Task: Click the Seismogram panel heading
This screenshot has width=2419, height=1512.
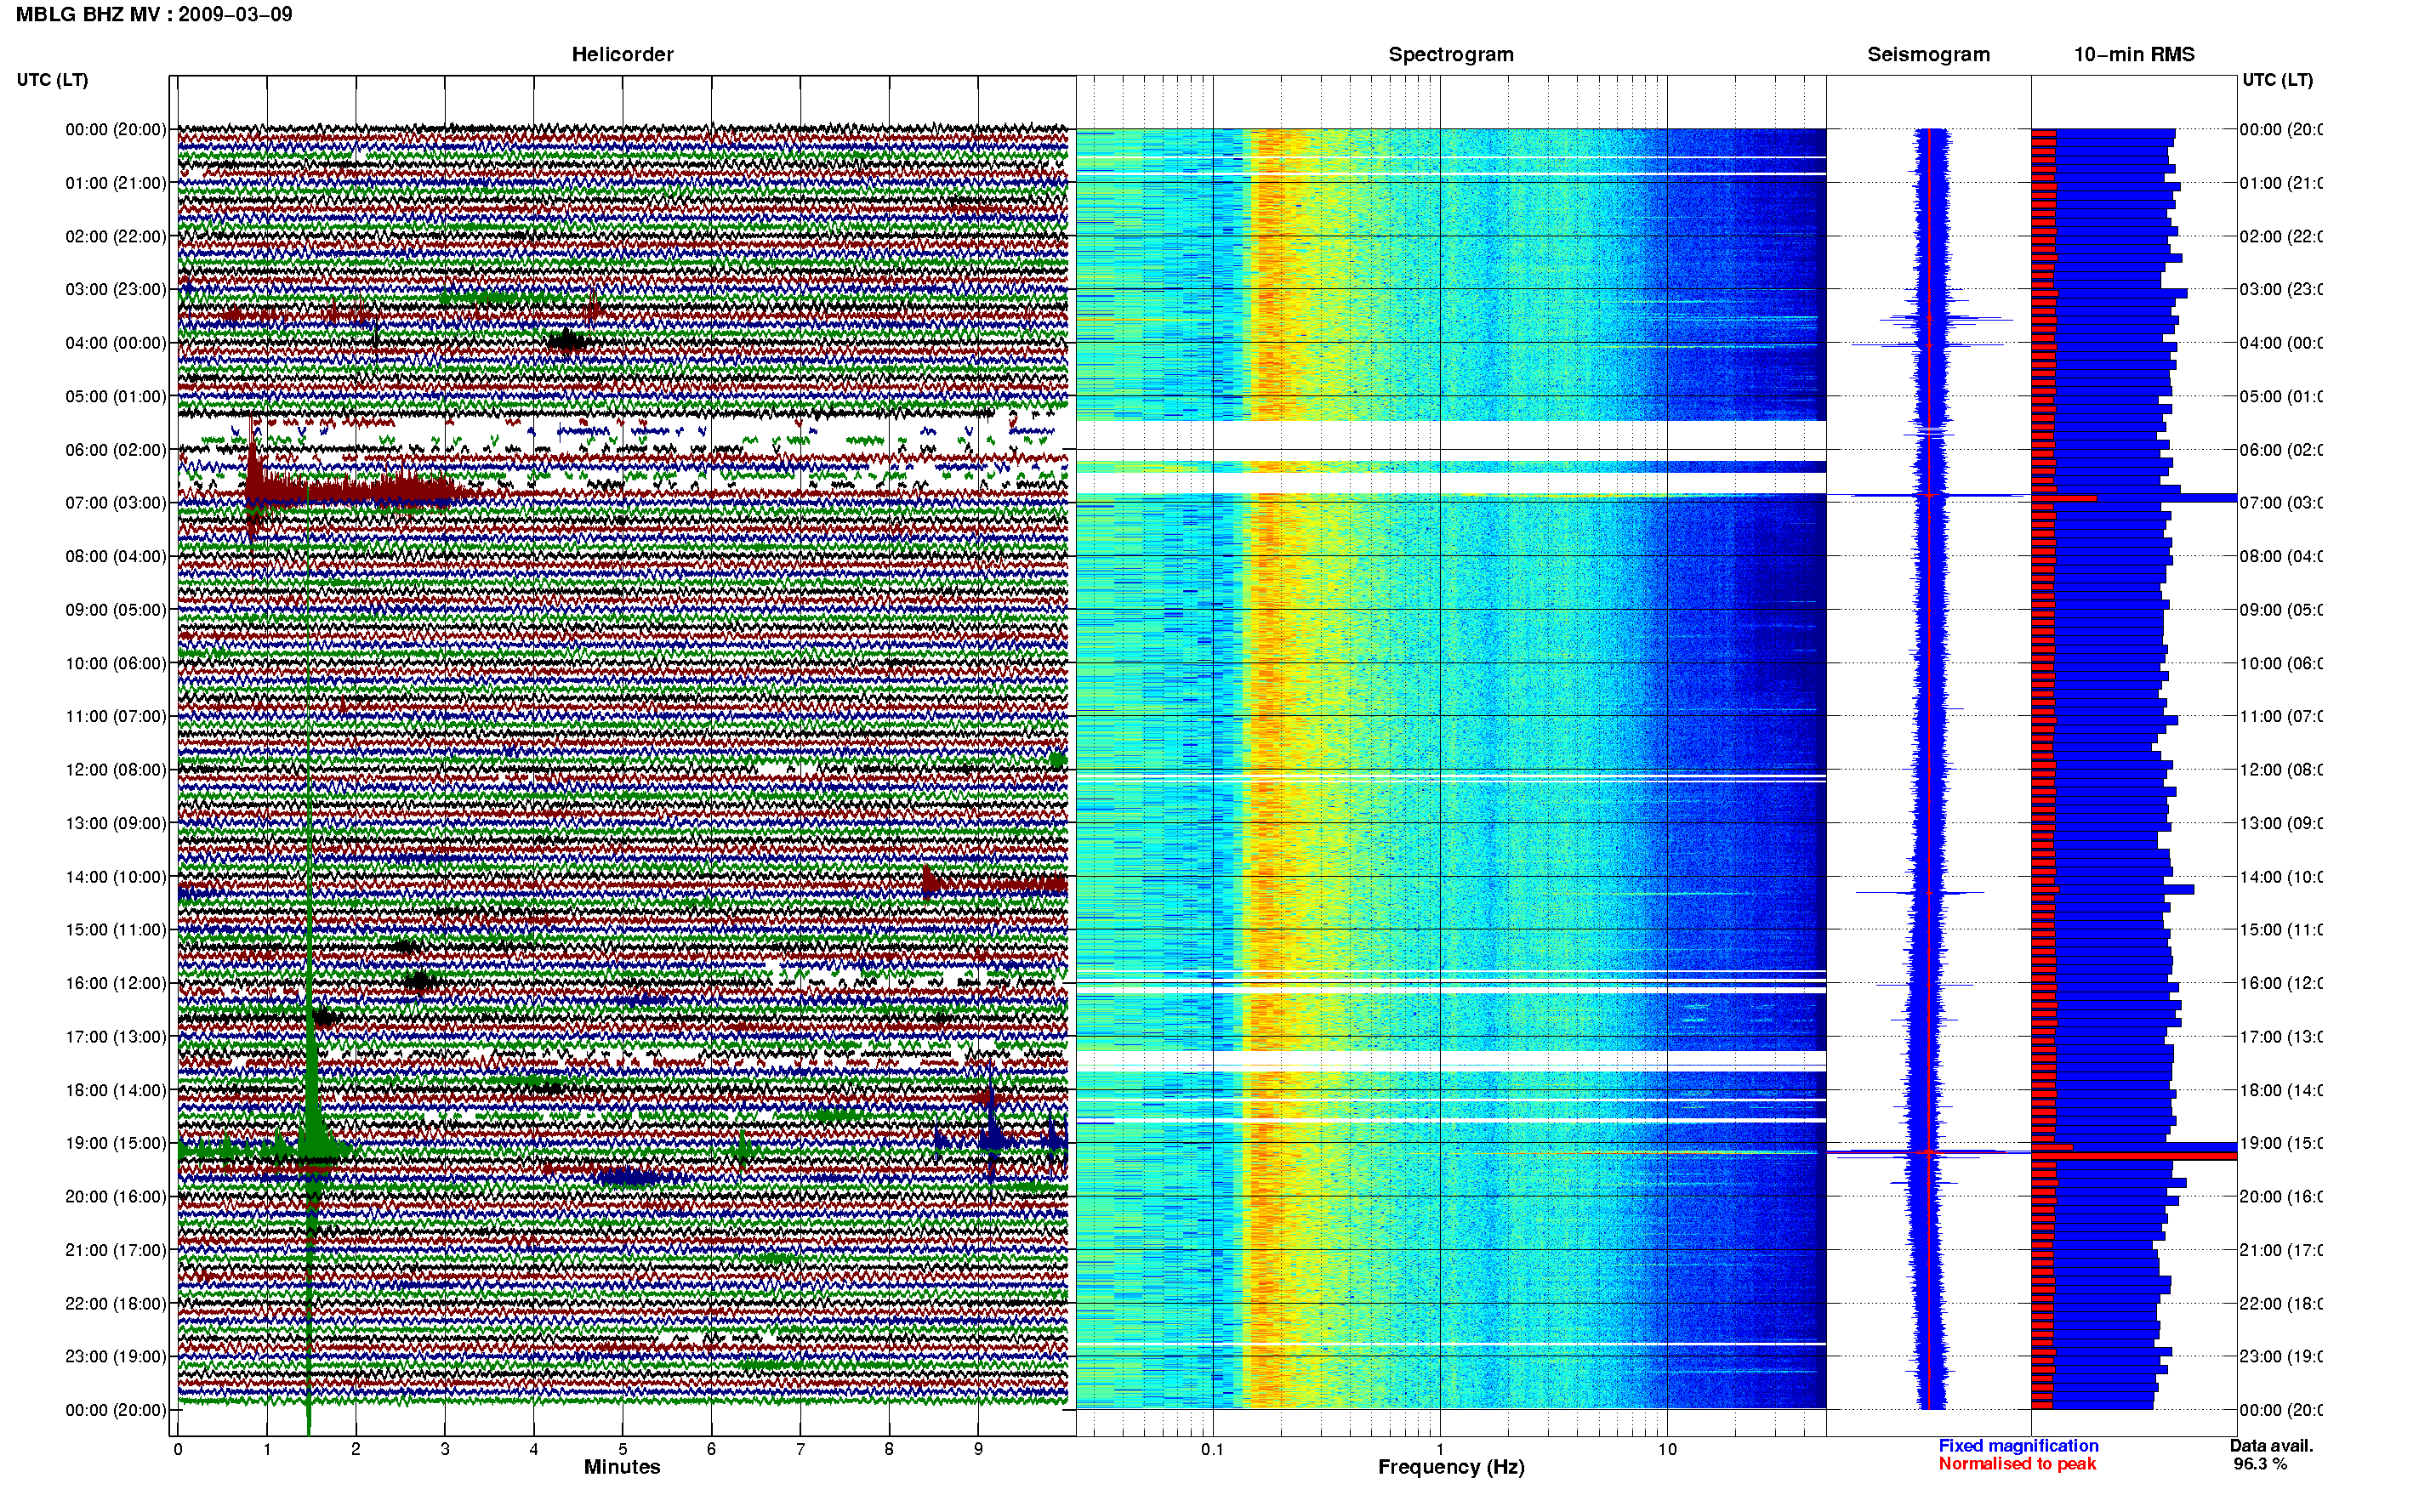Action: click(x=1928, y=54)
